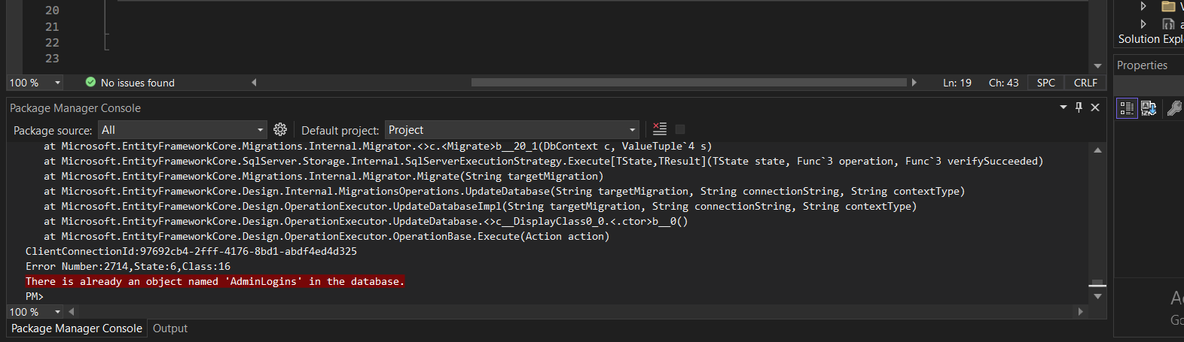The image size is (1184, 342).
Task: Pin the Package Manager Console panel
Action: point(1079,107)
